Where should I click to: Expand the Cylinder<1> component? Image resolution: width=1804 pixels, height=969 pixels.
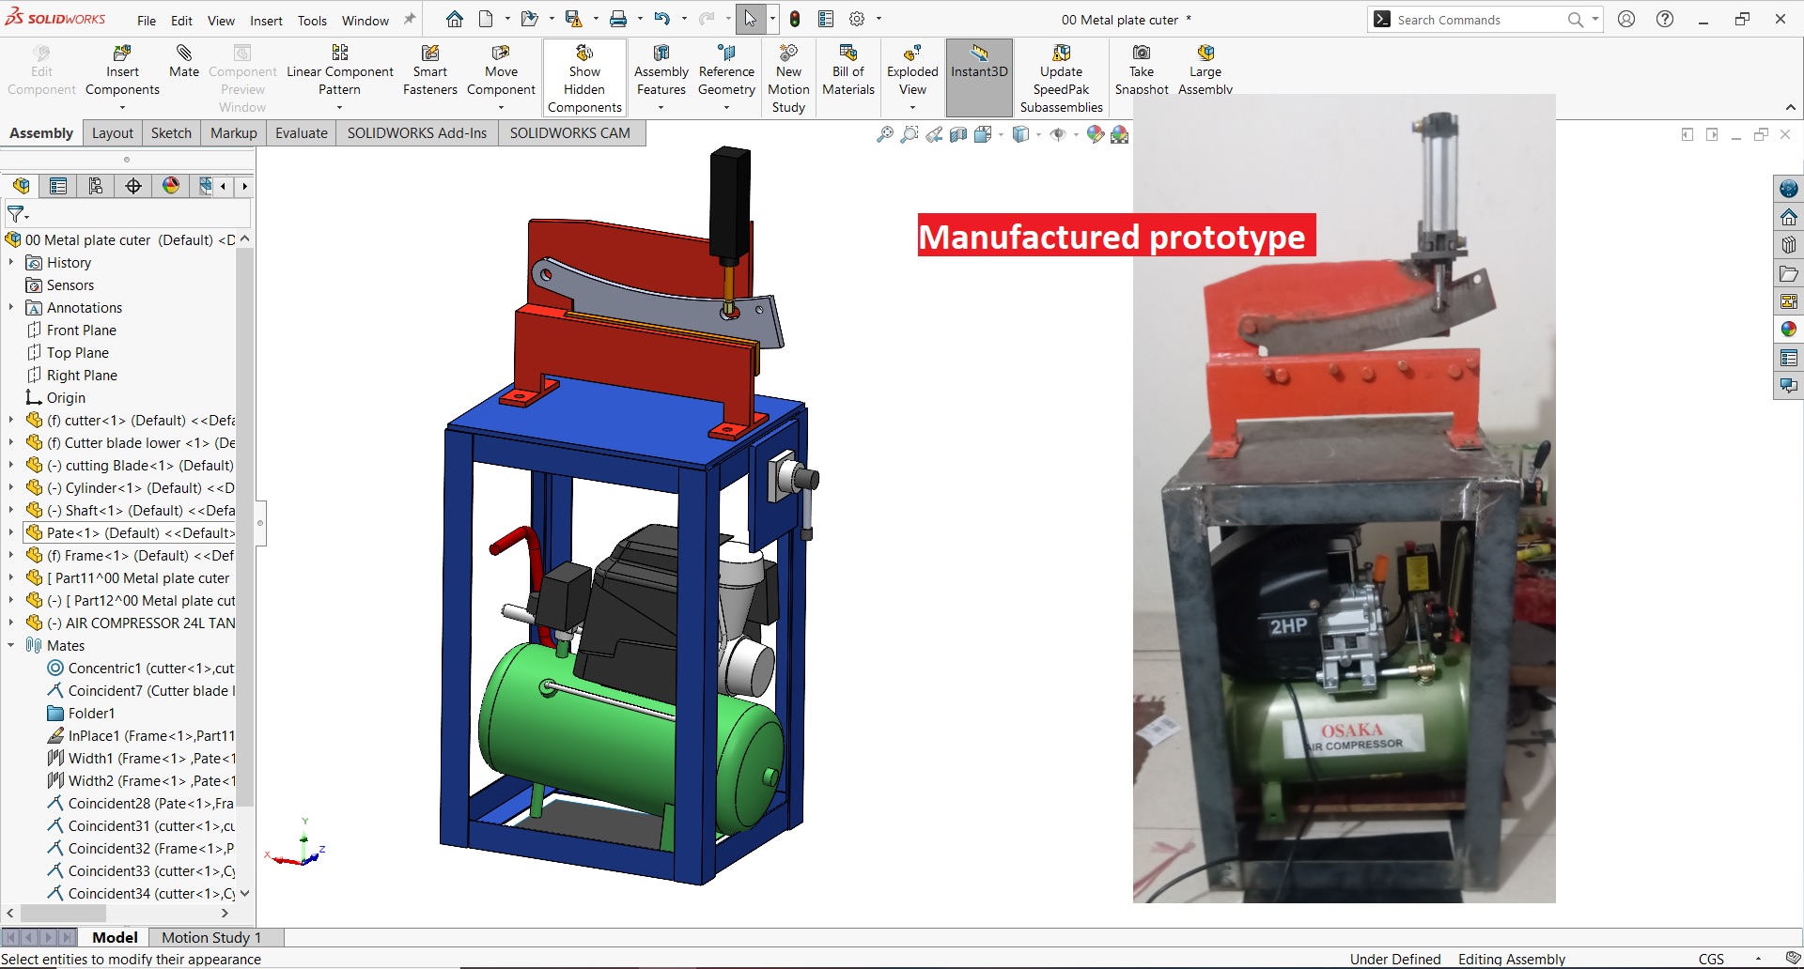[x=10, y=488]
